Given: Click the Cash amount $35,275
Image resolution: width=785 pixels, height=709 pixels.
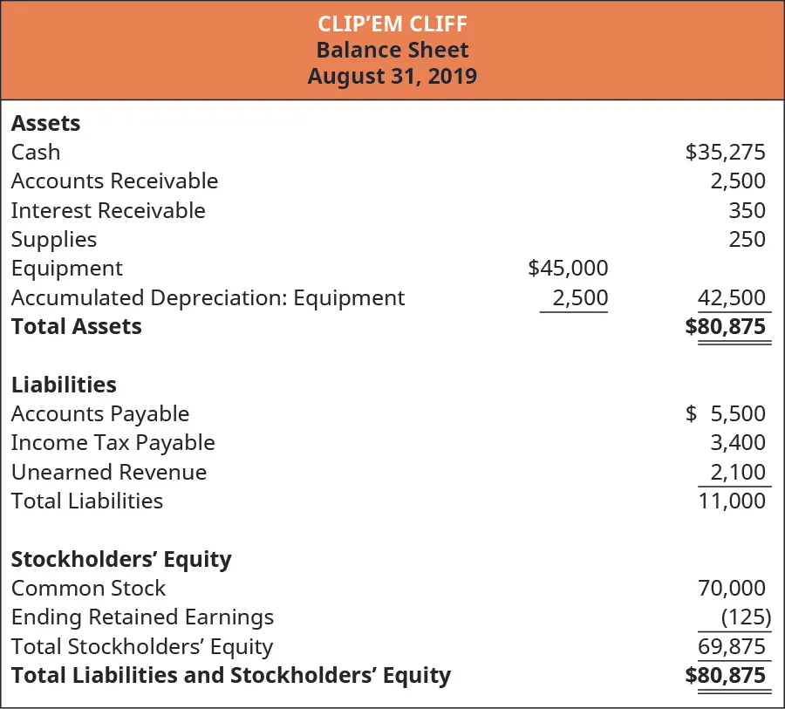Looking at the screenshot, I should point(725,153).
